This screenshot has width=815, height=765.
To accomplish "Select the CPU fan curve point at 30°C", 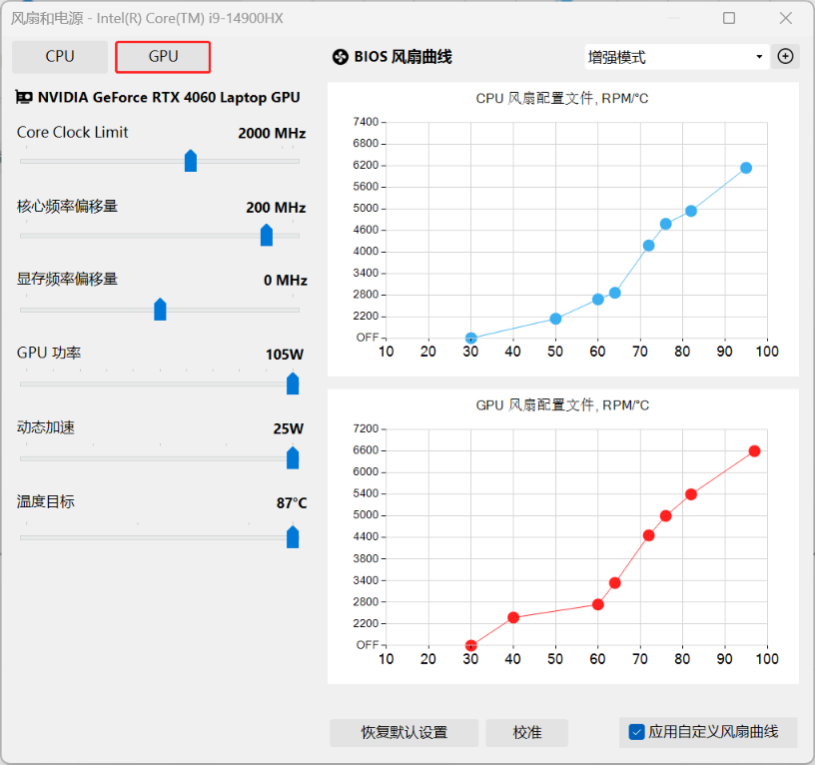I will (470, 339).
